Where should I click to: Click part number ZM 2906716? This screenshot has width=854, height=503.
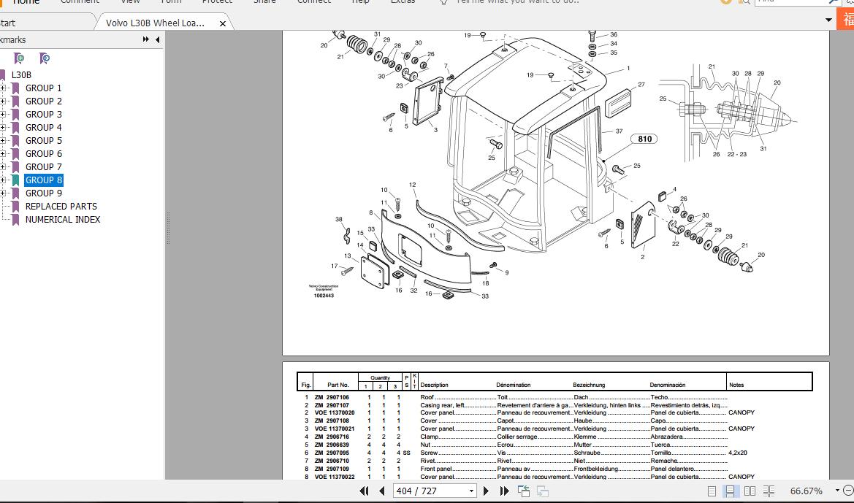click(332, 437)
